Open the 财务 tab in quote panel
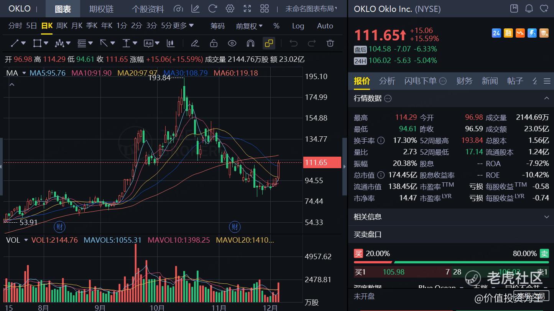This screenshot has height=311, width=554. tap(464, 81)
